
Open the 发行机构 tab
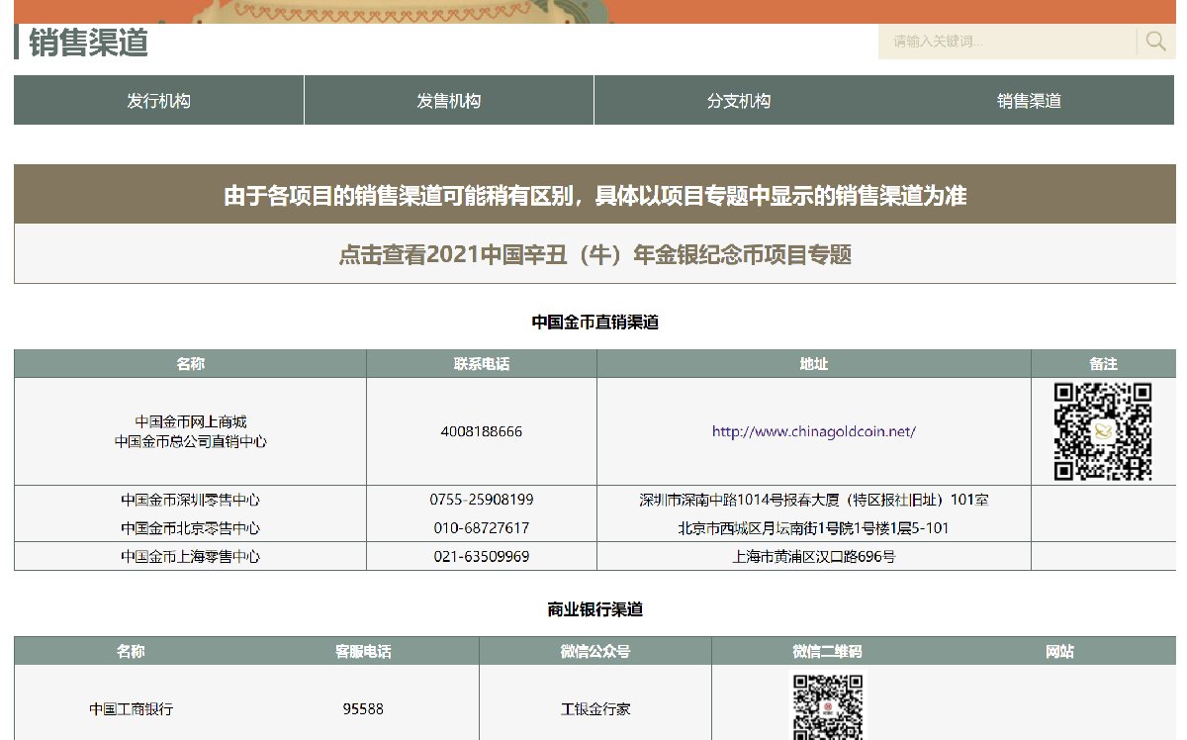158,101
